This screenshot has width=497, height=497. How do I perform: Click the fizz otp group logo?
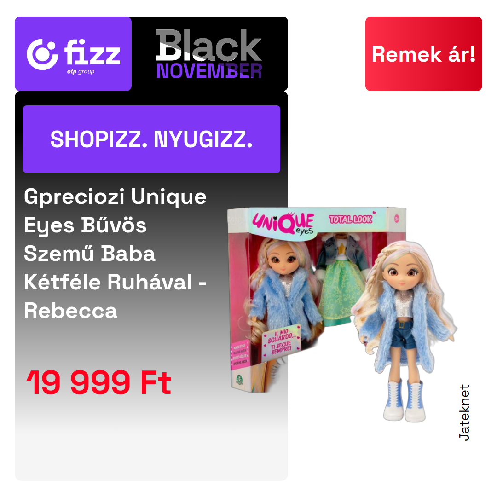click(73, 54)
